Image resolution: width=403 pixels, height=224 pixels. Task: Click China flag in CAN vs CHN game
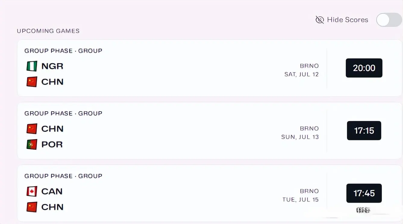point(32,207)
